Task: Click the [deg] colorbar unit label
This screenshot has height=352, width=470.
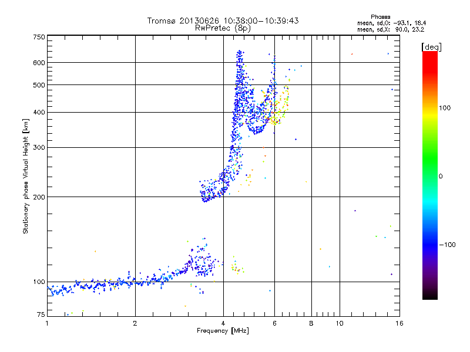Action: coord(431,47)
